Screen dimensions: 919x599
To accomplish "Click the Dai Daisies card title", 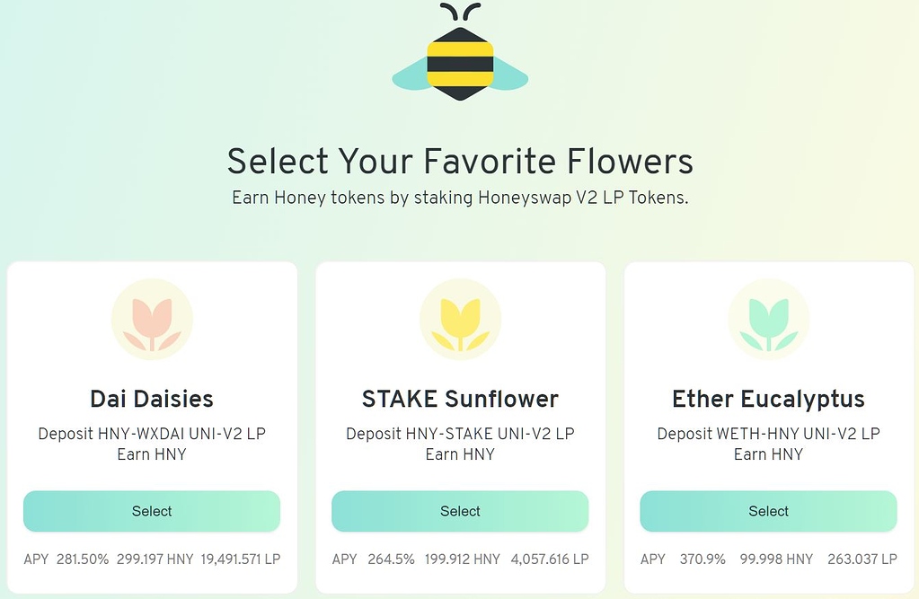I will point(152,399).
